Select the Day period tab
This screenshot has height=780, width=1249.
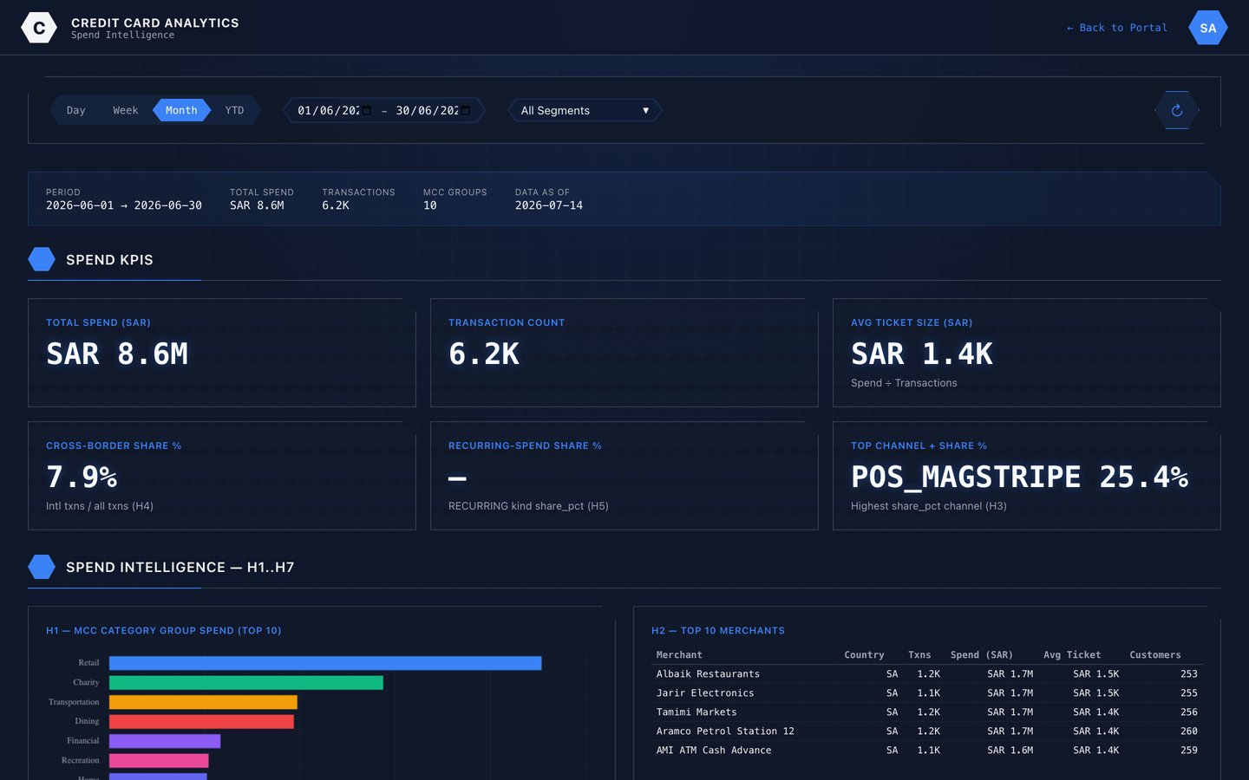click(76, 110)
